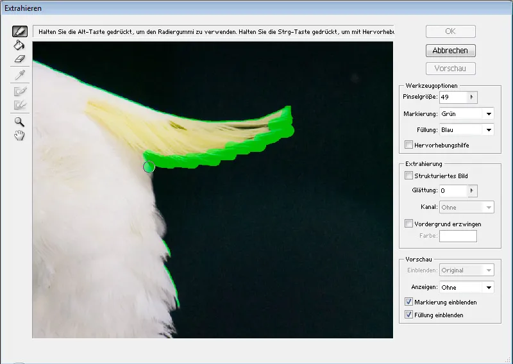Select the Hand tool
The height and width of the screenshot is (364, 513).
coord(20,135)
